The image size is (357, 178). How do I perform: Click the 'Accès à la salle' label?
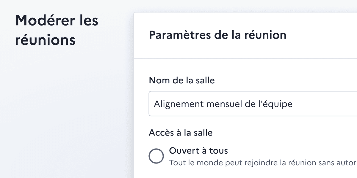(181, 133)
